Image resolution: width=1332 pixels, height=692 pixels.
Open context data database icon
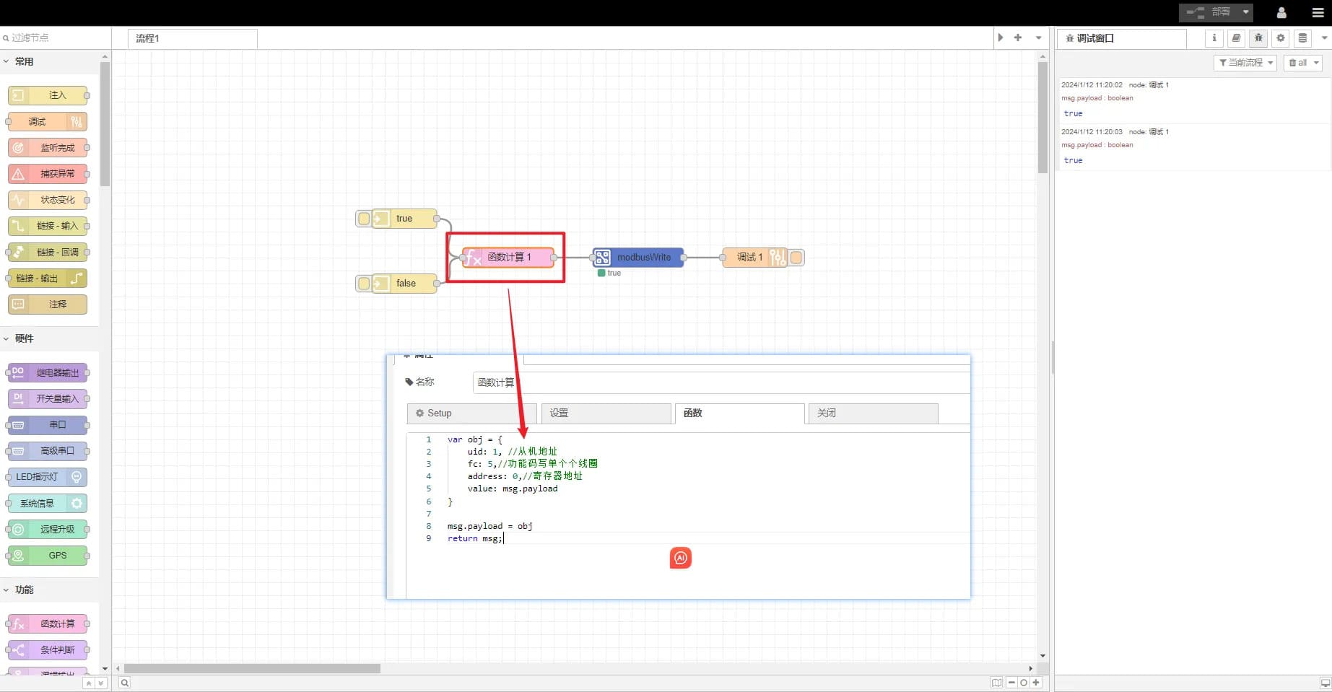1302,38
